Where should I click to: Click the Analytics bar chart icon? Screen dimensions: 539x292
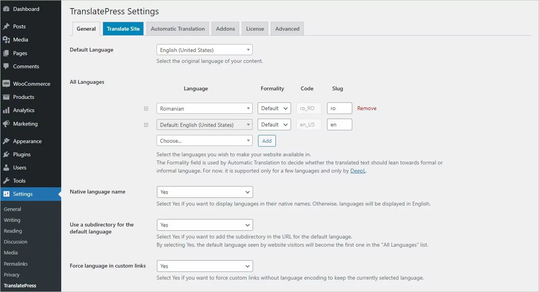coord(6,110)
